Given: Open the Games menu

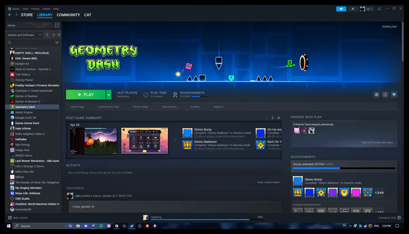Looking at the screenshot, I should click(46, 9).
